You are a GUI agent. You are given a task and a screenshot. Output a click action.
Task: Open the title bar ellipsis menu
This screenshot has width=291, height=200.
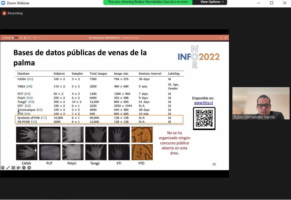[x=39, y=37]
